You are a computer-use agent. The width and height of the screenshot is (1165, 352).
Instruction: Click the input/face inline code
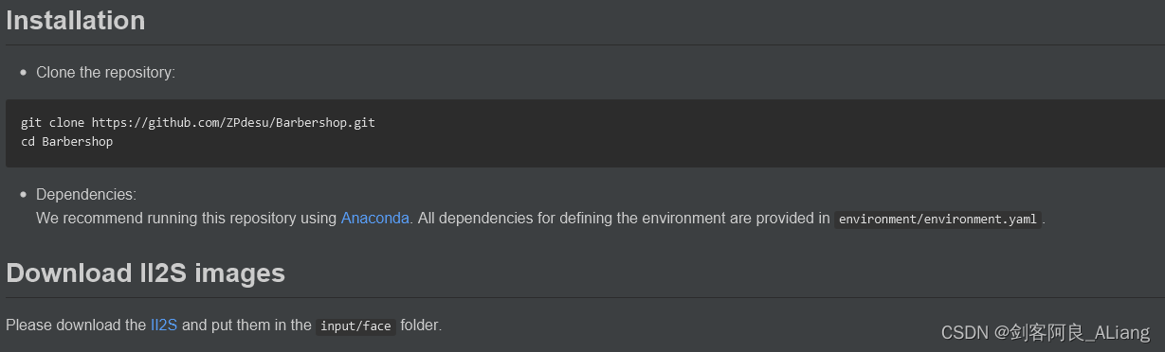pos(355,326)
